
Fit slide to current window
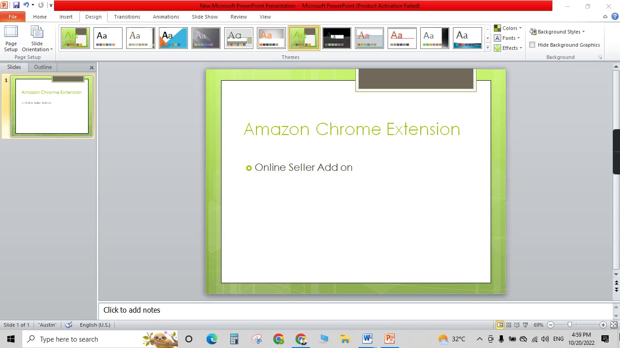click(x=614, y=325)
